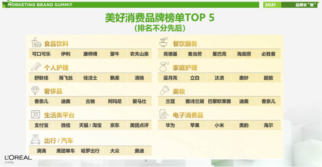The height and width of the screenshot is (167, 322).
Task: Select the 肯德基 cell
Action: (170, 54)
